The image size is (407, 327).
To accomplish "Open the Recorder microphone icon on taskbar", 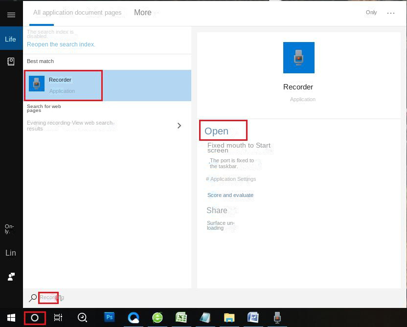I will [277, 318].
